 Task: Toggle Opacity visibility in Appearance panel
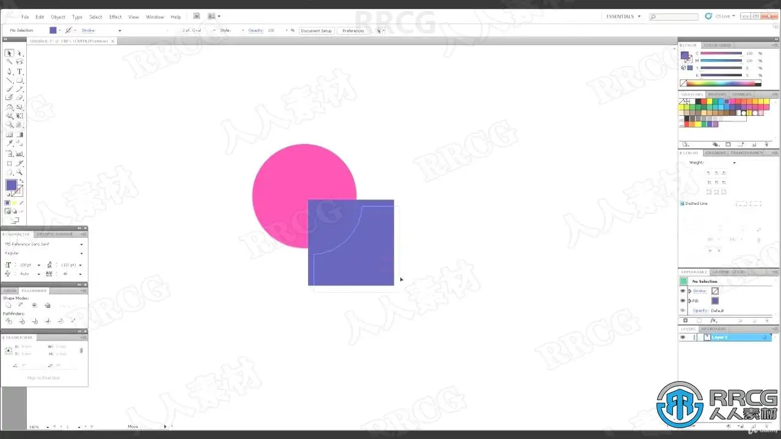pyautogui.click(x=683, y=310)
